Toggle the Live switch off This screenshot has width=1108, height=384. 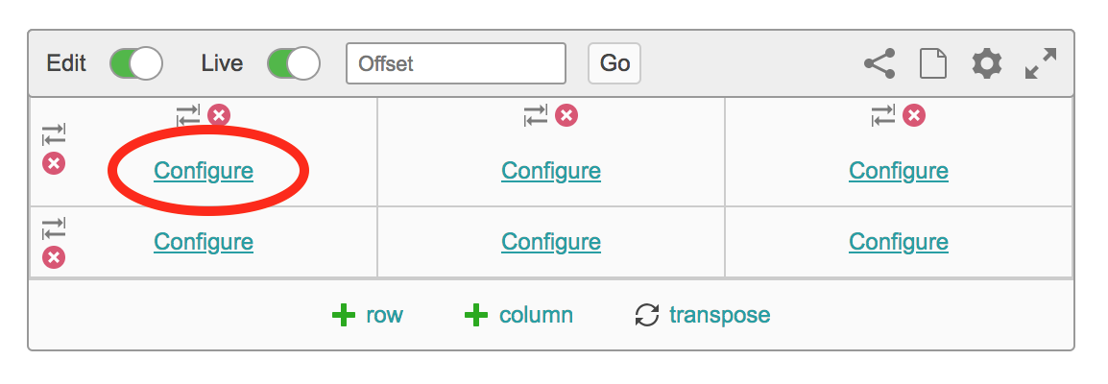click(293, 63)
